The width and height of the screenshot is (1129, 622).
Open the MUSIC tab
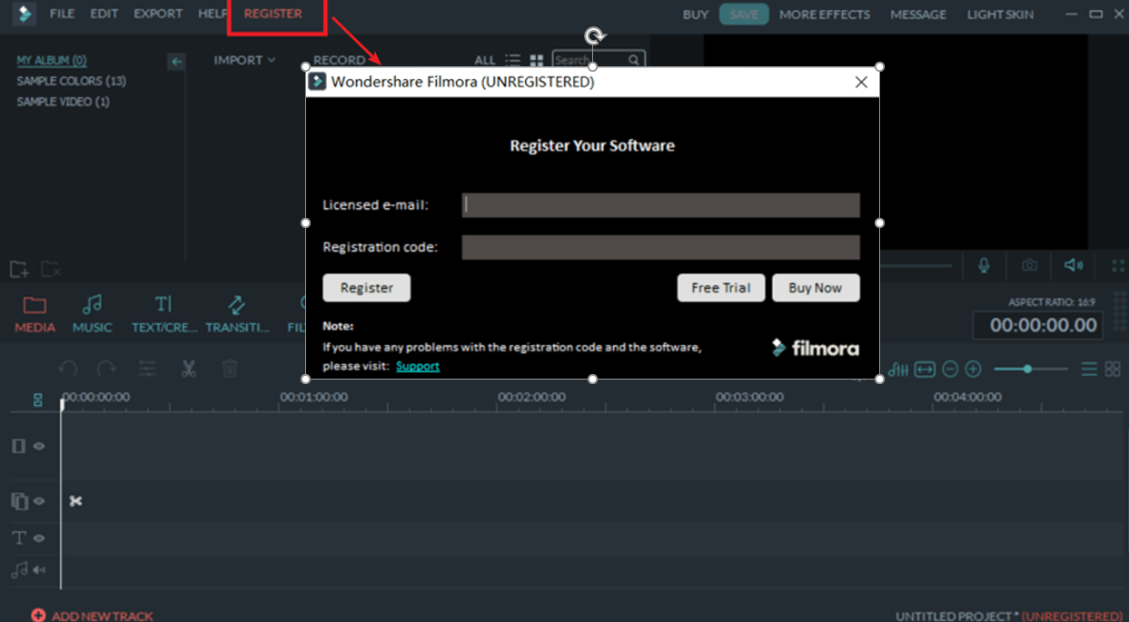[x=92, y=314]
